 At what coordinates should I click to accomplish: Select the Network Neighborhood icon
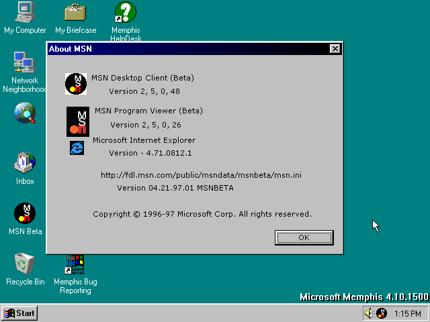tap(25, 62)
